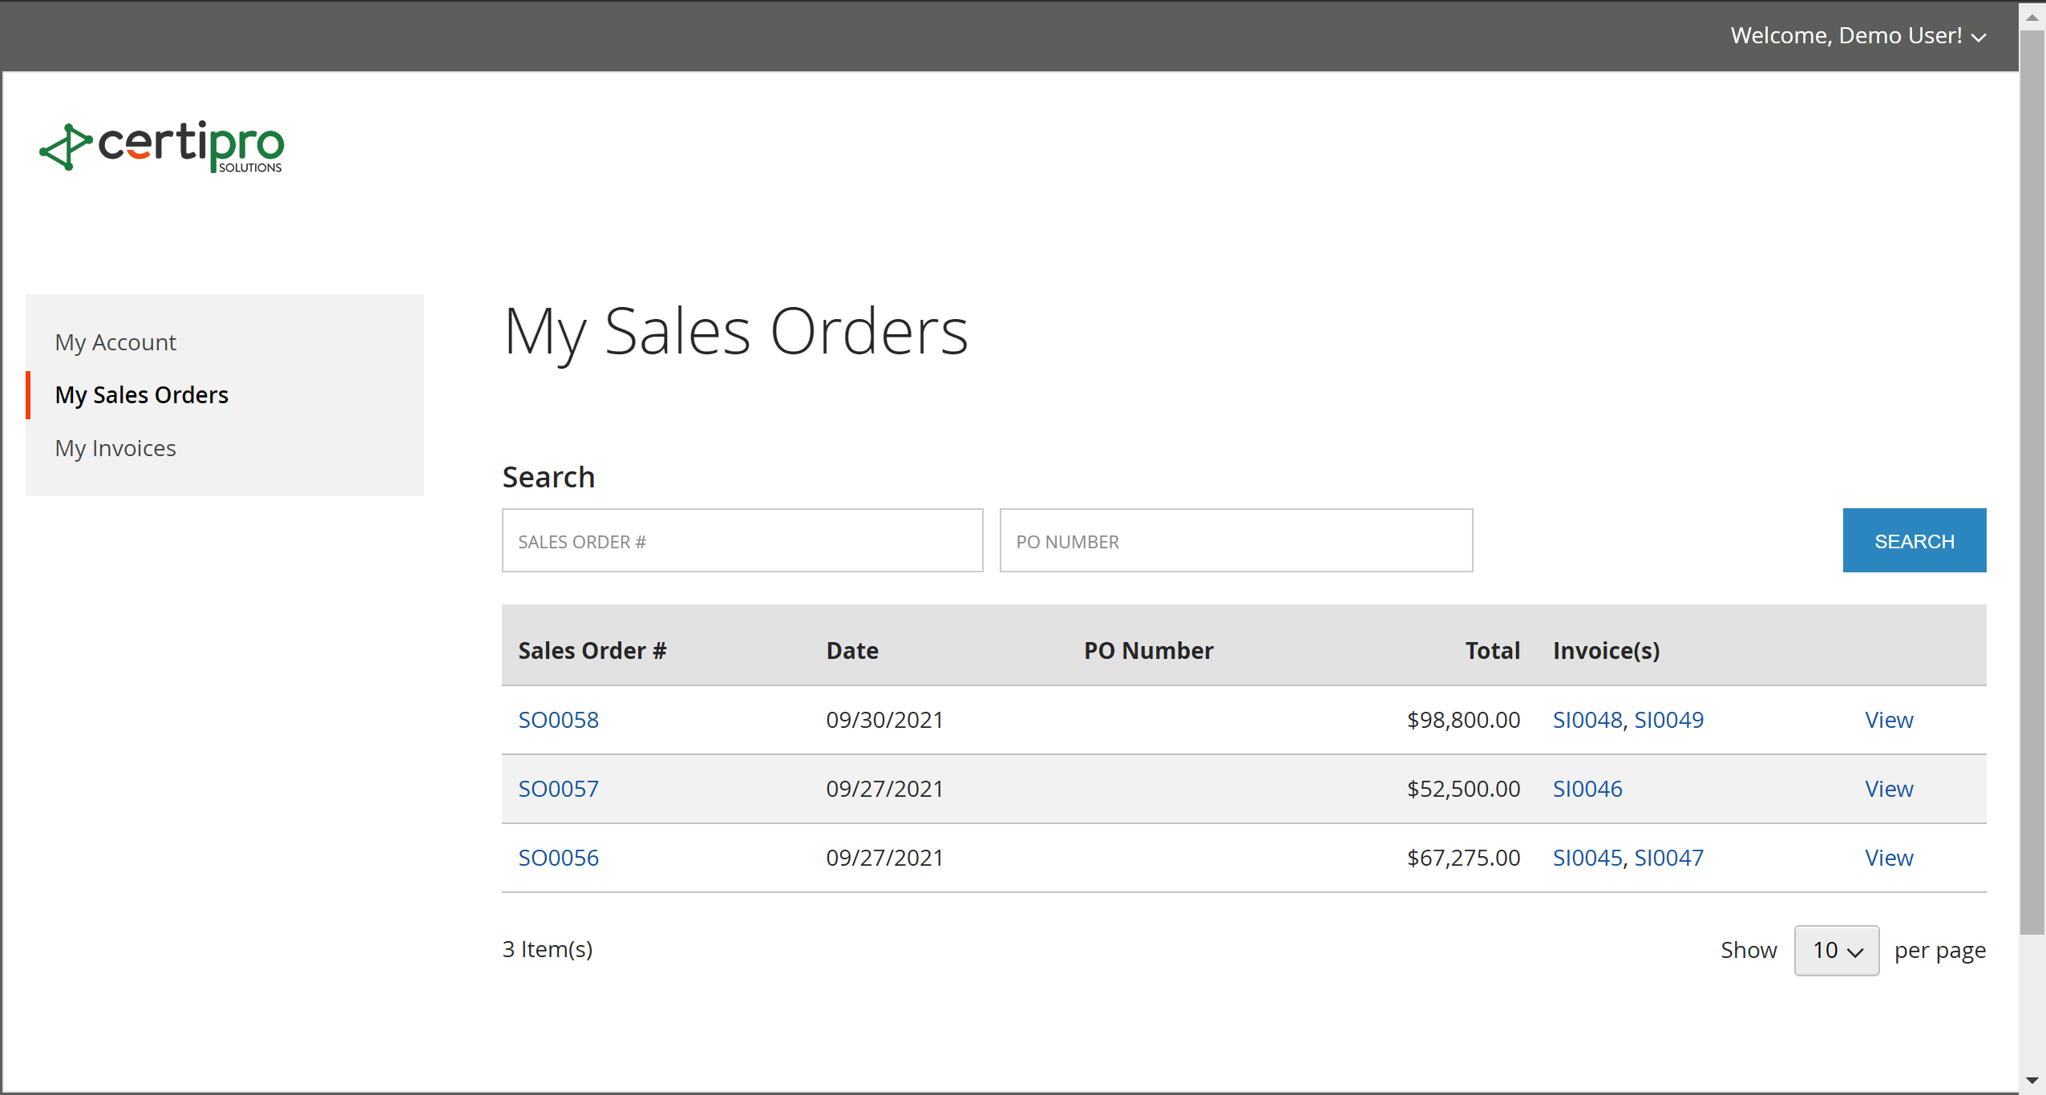Open invoice SI0049
The height and width of the screenshot is (1095, 2046).
(1668, 720)
